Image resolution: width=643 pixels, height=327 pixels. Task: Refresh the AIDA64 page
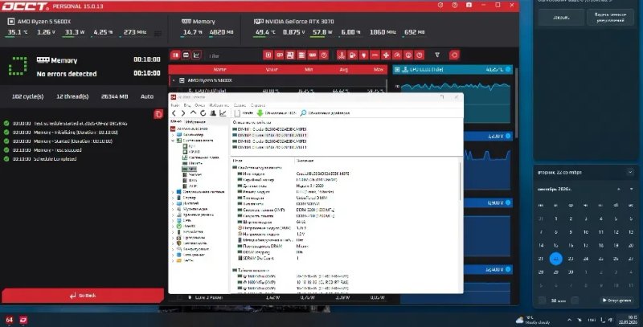[x=203, y=113]
